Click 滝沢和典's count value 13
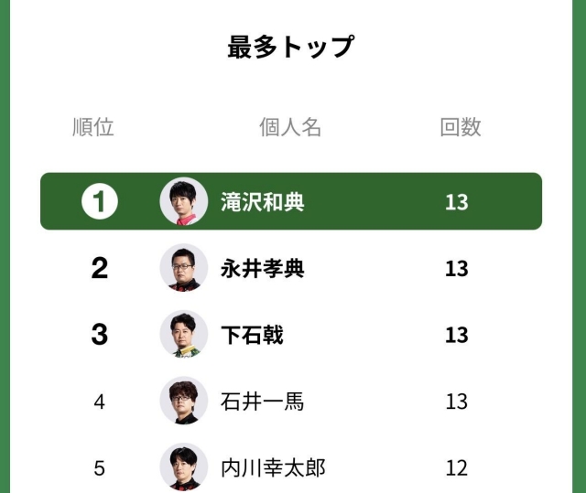Screen dimensions: 586x493 pos(456,202)
